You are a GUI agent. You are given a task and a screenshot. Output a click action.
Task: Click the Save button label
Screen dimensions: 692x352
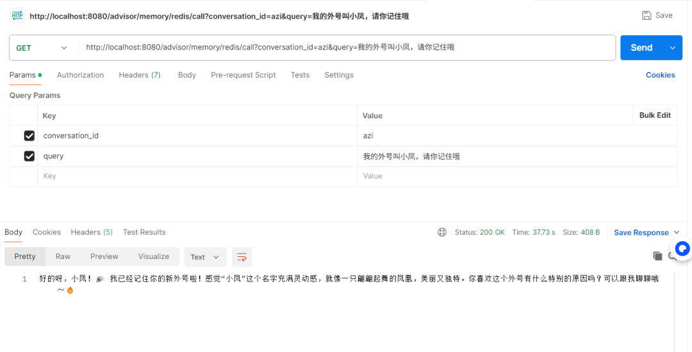(x=664, y=15)
